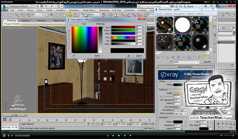Click the red X reset material icon
This screenshot has width=238, height=139.
pos(173,57)
